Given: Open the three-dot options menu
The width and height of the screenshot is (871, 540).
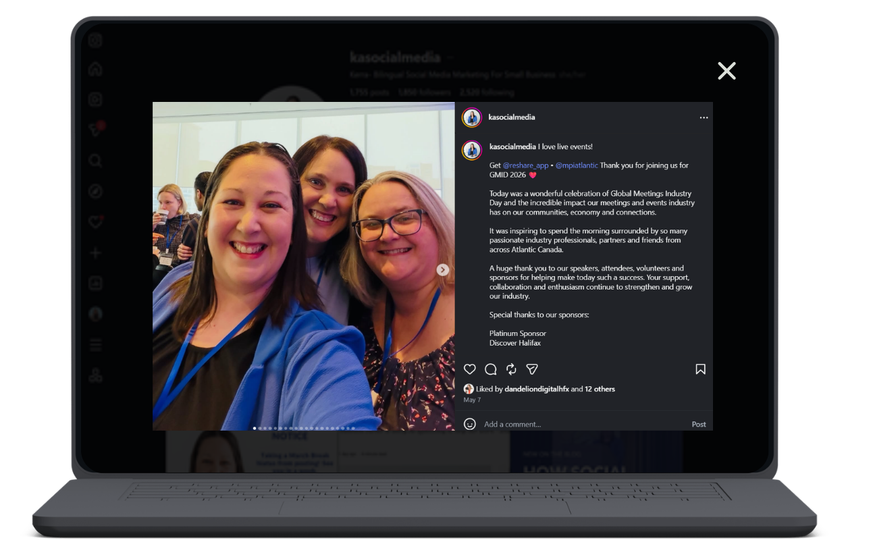Looking at the screenshot, I should pos(704,117).
